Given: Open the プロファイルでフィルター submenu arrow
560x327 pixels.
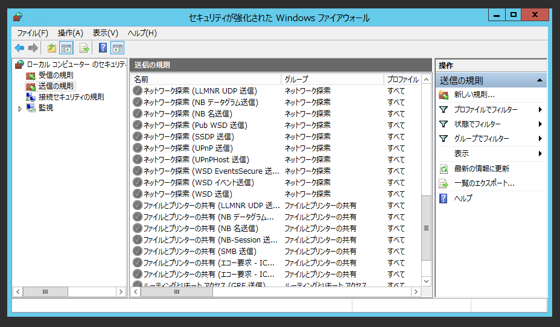Looking at the screenshot, I should click(540, 110).
